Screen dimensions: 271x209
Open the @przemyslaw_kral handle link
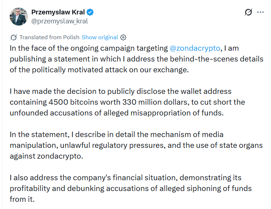click(60, 21)
